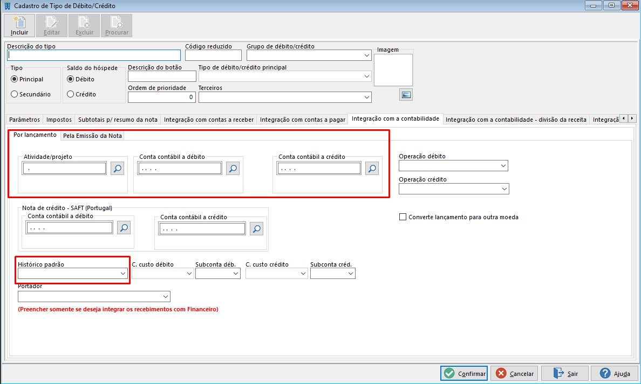The width and height of the screenshot is (641, 384).
Task: Open C. custo crédito dropdown
Action: click(x=303, y=274)
